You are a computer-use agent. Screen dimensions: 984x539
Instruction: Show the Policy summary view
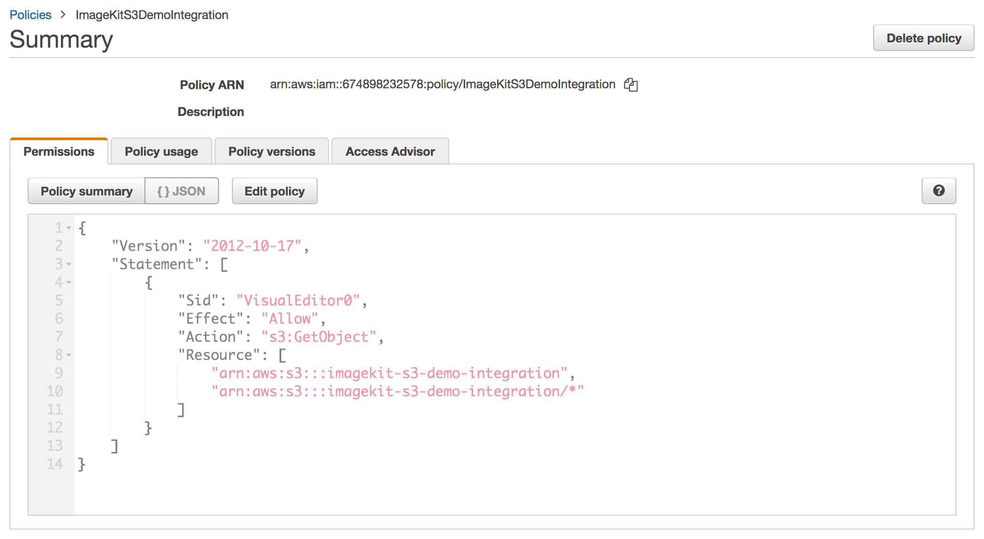coord(87,191)
